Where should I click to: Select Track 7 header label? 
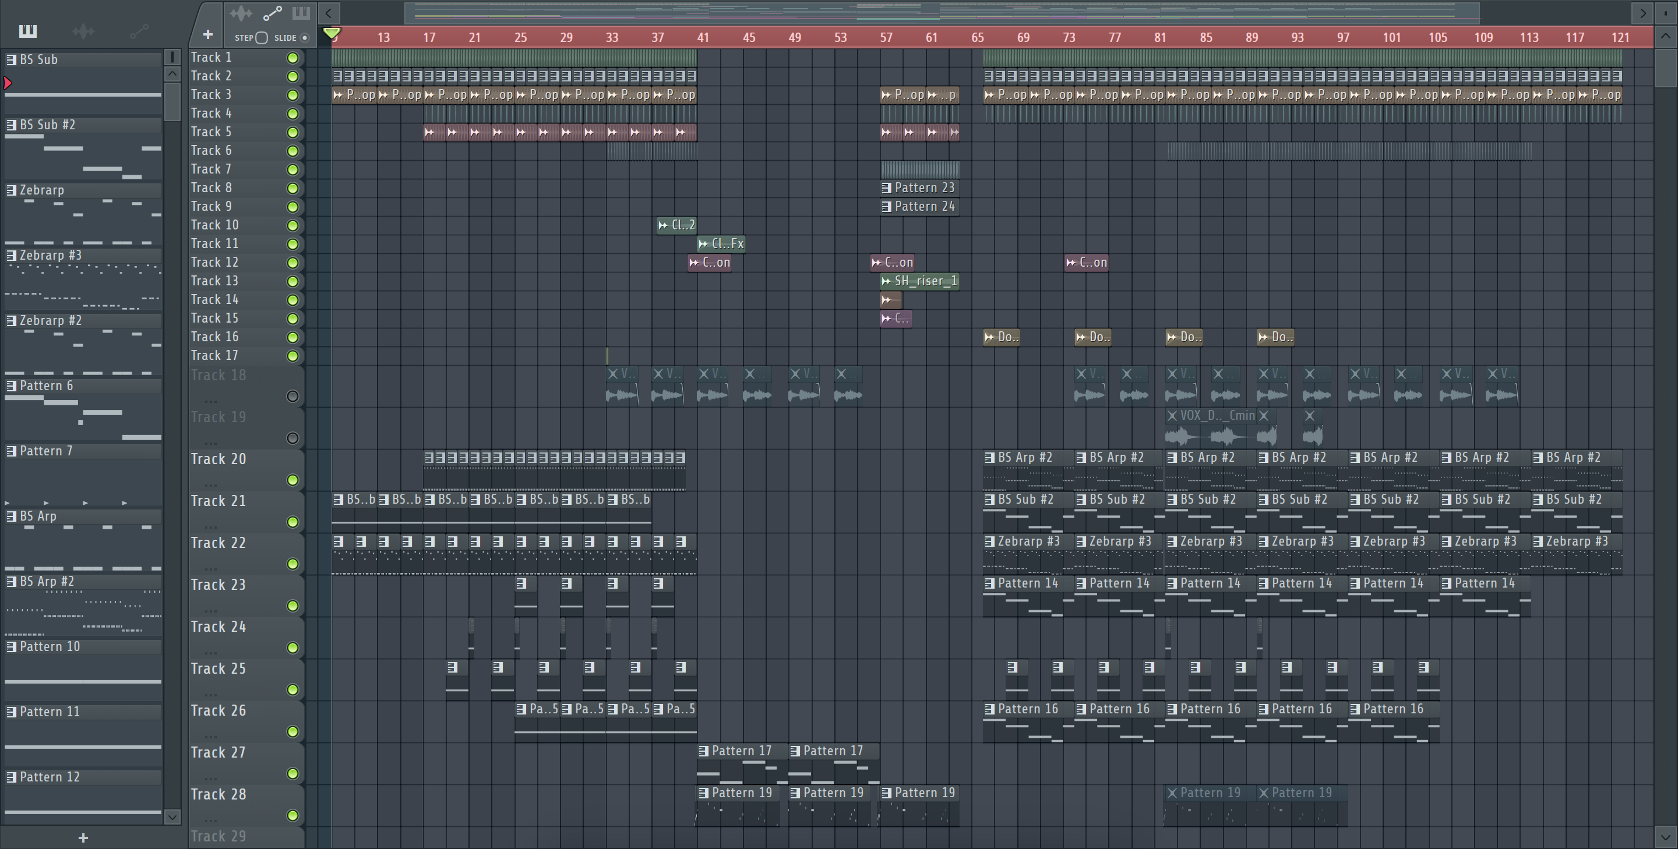tap(211, 169)
